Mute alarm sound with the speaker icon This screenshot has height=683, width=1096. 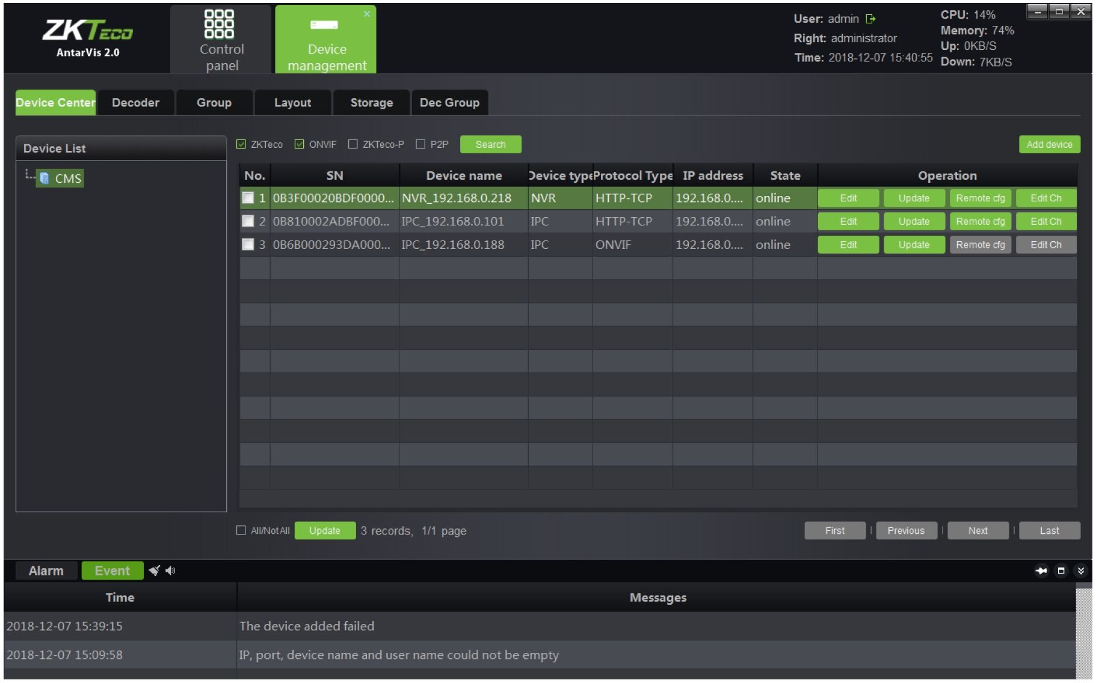[x=171, y=571]
